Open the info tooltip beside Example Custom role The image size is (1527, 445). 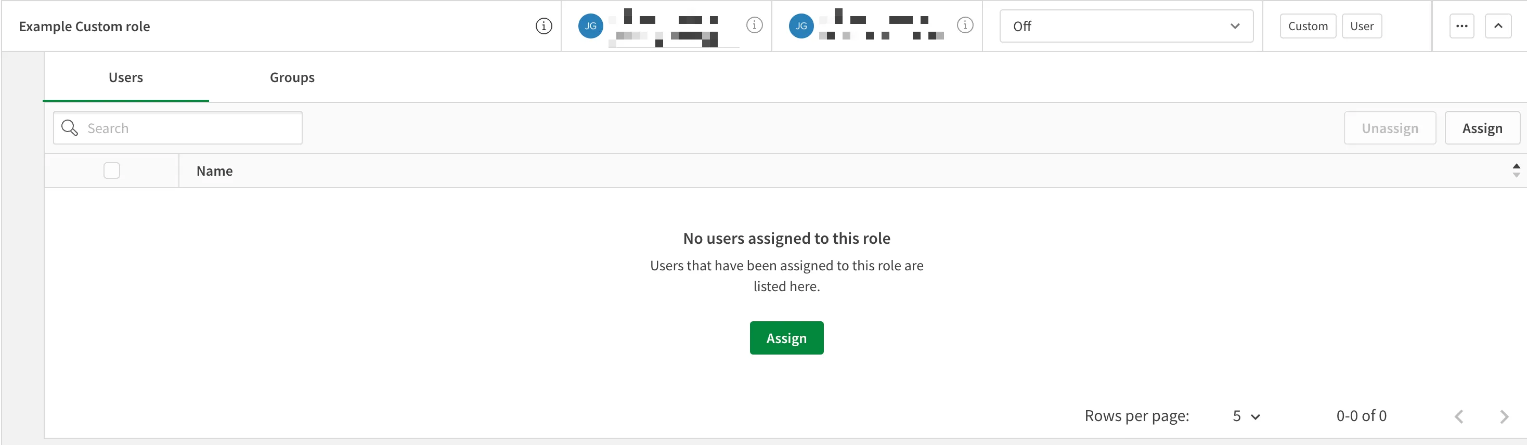pyautogui.click(x=543, y=25)
